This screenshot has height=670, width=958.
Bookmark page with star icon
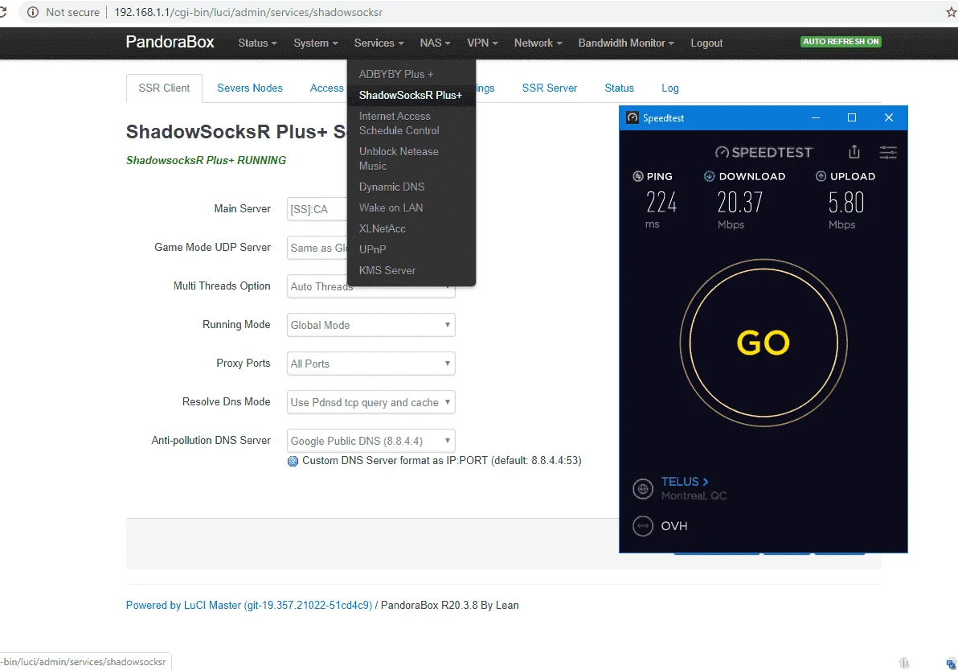[x=951, y=12]
